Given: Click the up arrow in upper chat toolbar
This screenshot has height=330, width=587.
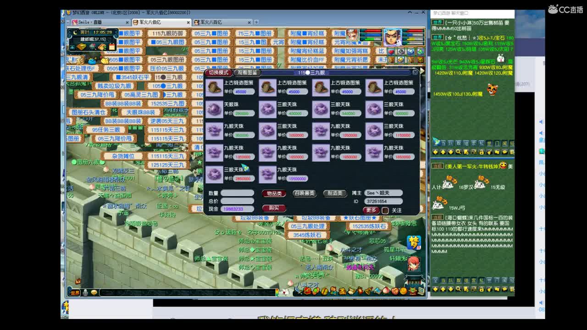Looking at the screenshot, I should coord(443,152).
